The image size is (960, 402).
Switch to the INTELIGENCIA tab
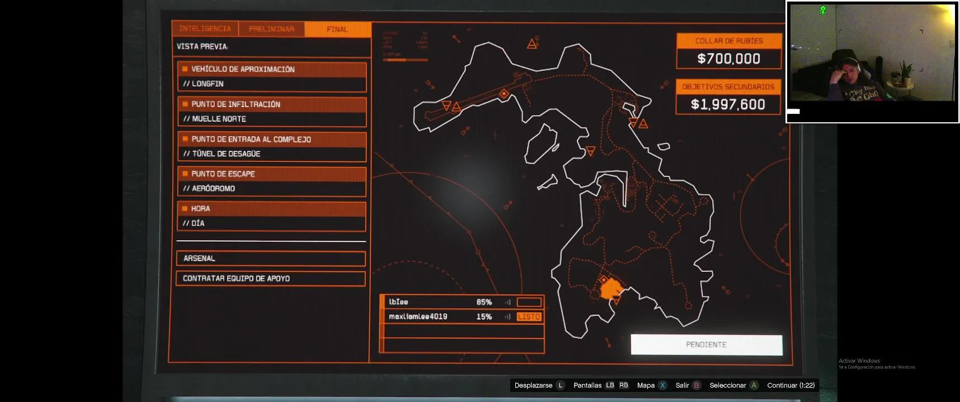click(x=205, y=28)
